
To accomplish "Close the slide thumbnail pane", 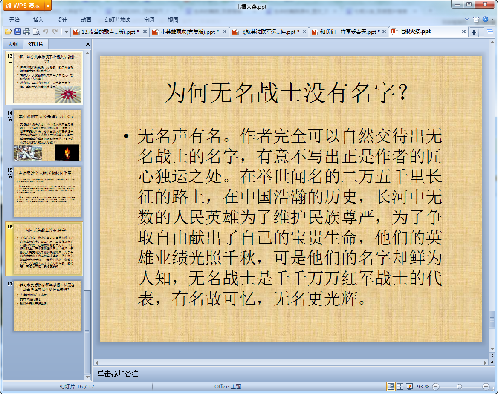I will (88, 44).
